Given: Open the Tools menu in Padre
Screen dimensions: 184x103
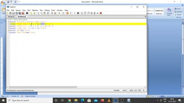Looking at the screenshot, I should [x=53, y=10].
